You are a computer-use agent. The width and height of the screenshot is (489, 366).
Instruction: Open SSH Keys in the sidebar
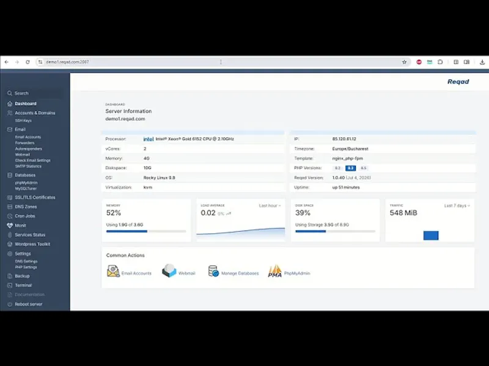click(23, 120)
